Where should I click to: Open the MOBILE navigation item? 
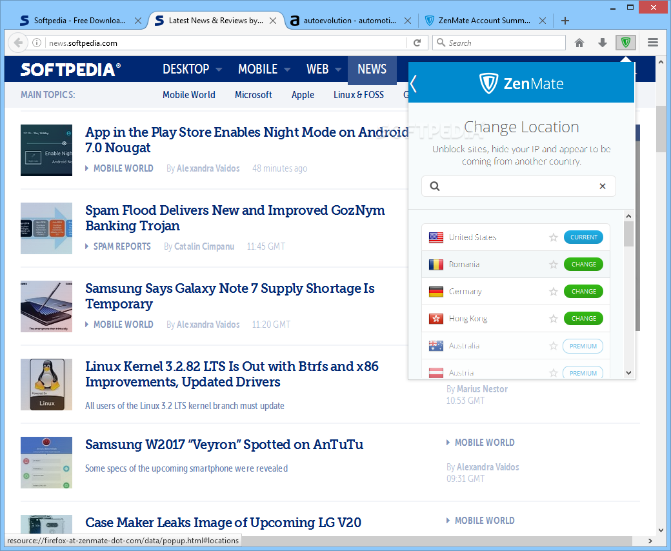(x=257, y=69)
